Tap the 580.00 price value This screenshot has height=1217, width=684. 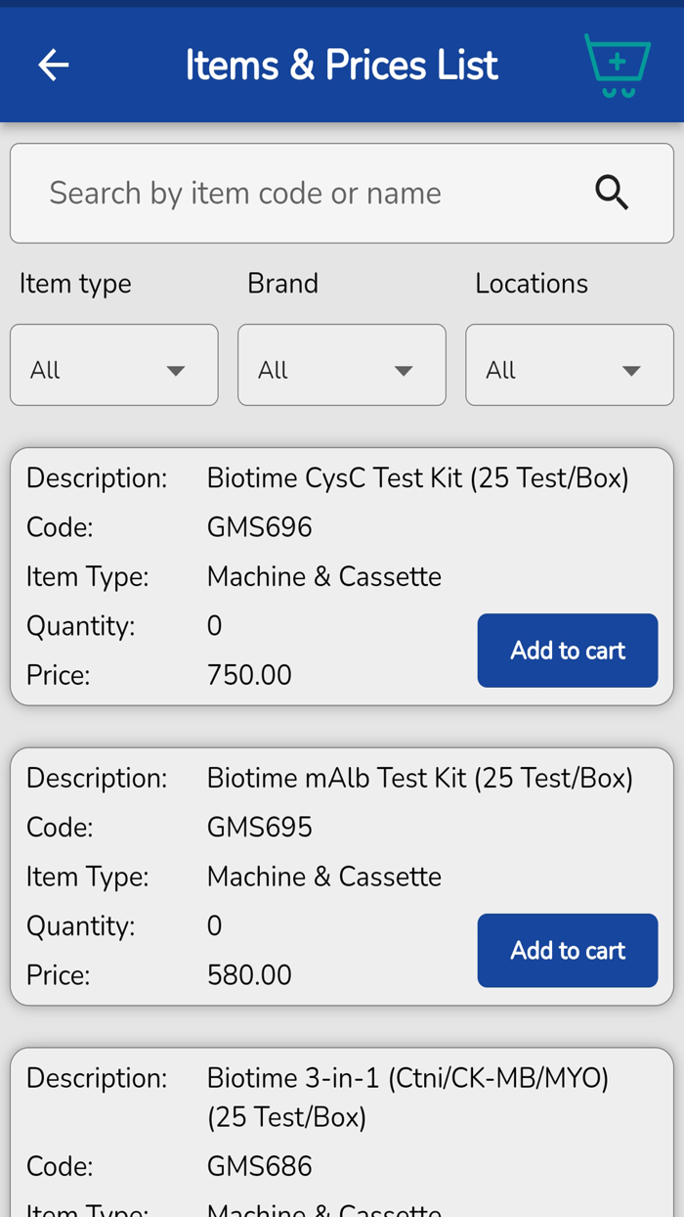[x=249, y=974]
